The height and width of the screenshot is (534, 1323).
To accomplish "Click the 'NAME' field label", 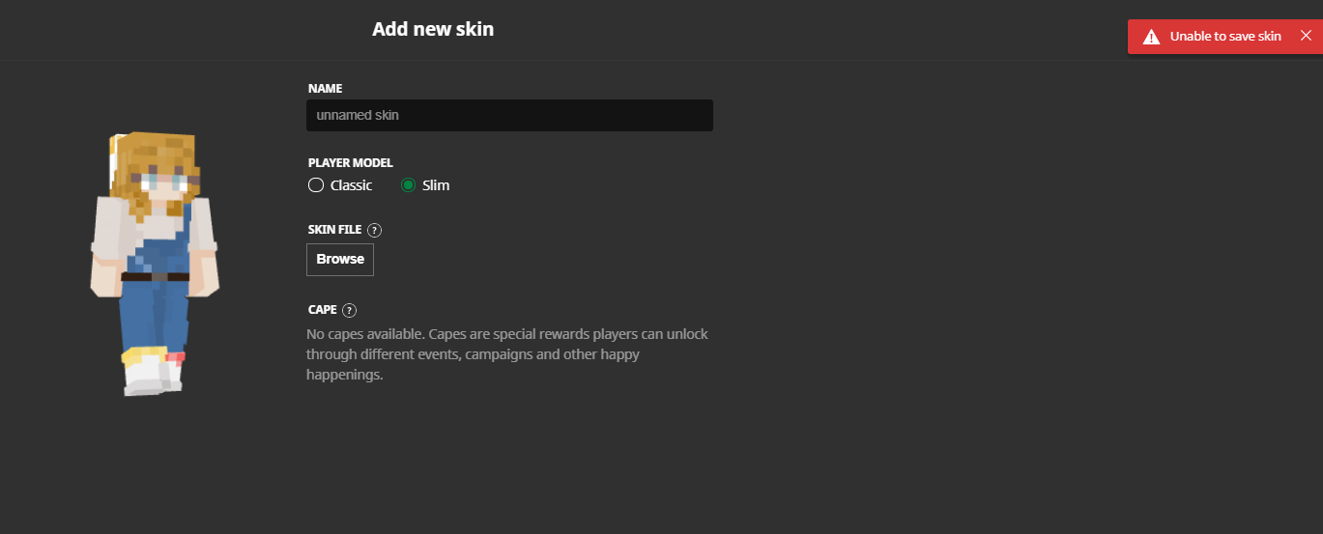I will (325, 88).
